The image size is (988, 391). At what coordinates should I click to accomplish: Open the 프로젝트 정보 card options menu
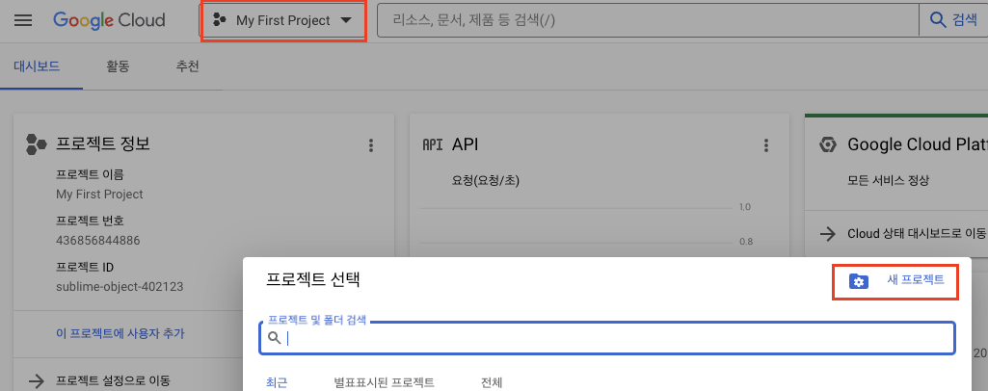370,145
